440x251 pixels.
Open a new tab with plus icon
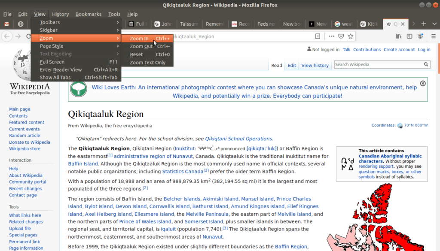[x=424, y=24]
